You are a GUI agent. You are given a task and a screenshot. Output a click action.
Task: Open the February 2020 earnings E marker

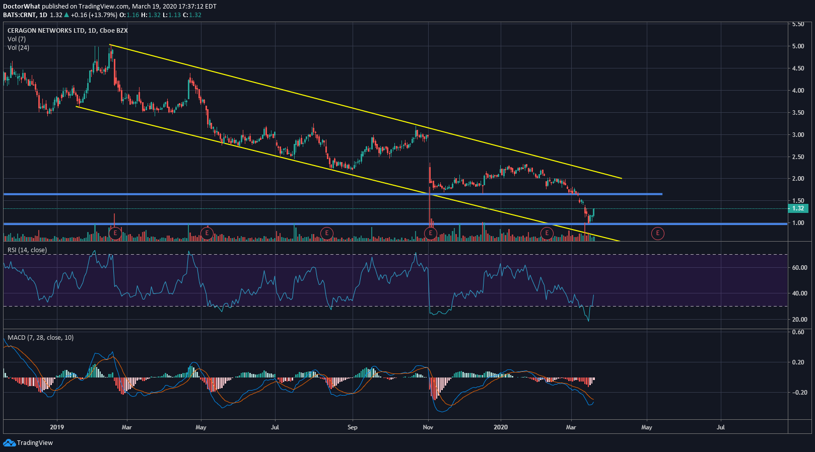coord(547,233)
